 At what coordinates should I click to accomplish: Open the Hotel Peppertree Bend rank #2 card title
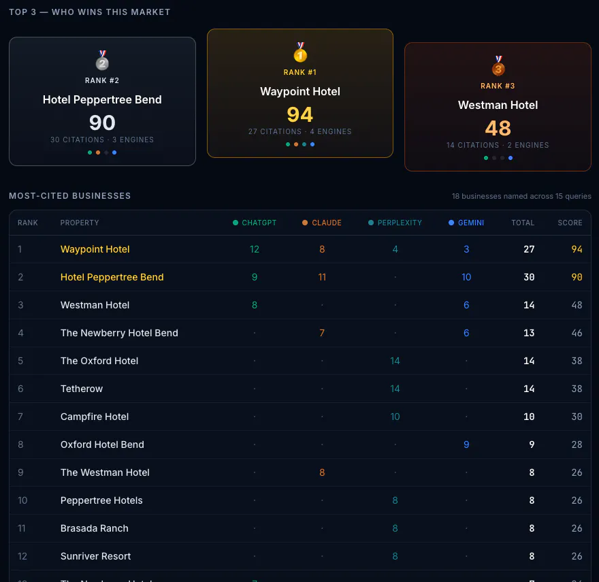click(102, 100)
